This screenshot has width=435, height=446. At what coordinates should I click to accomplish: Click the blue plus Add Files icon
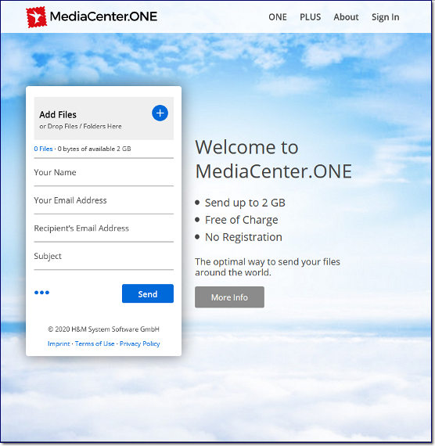(x=160, y=113)
